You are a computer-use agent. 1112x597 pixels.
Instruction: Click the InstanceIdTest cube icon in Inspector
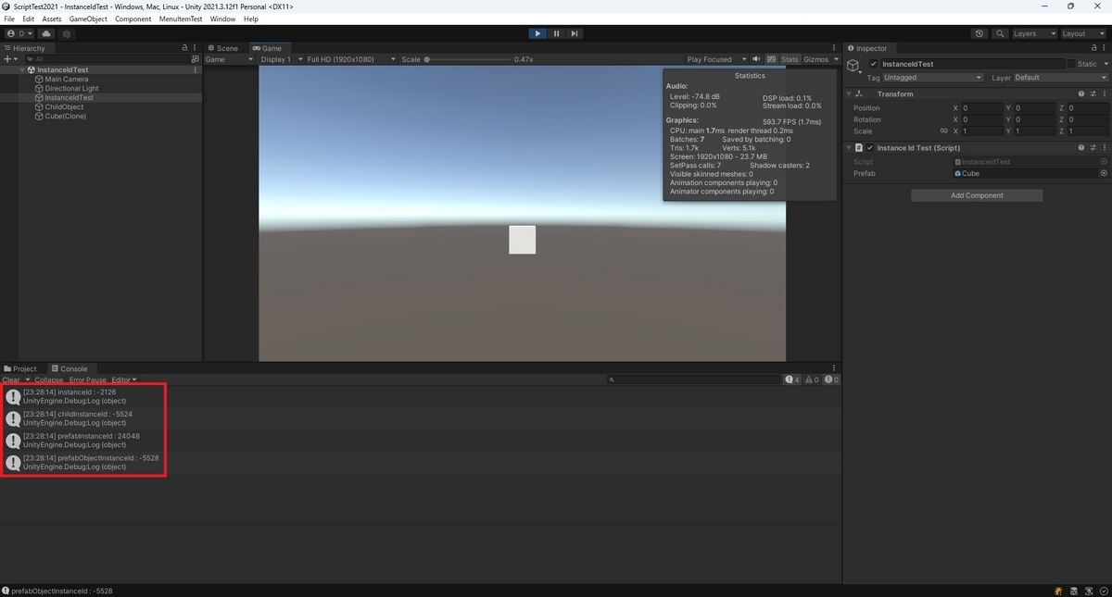[x=853, y=65]
